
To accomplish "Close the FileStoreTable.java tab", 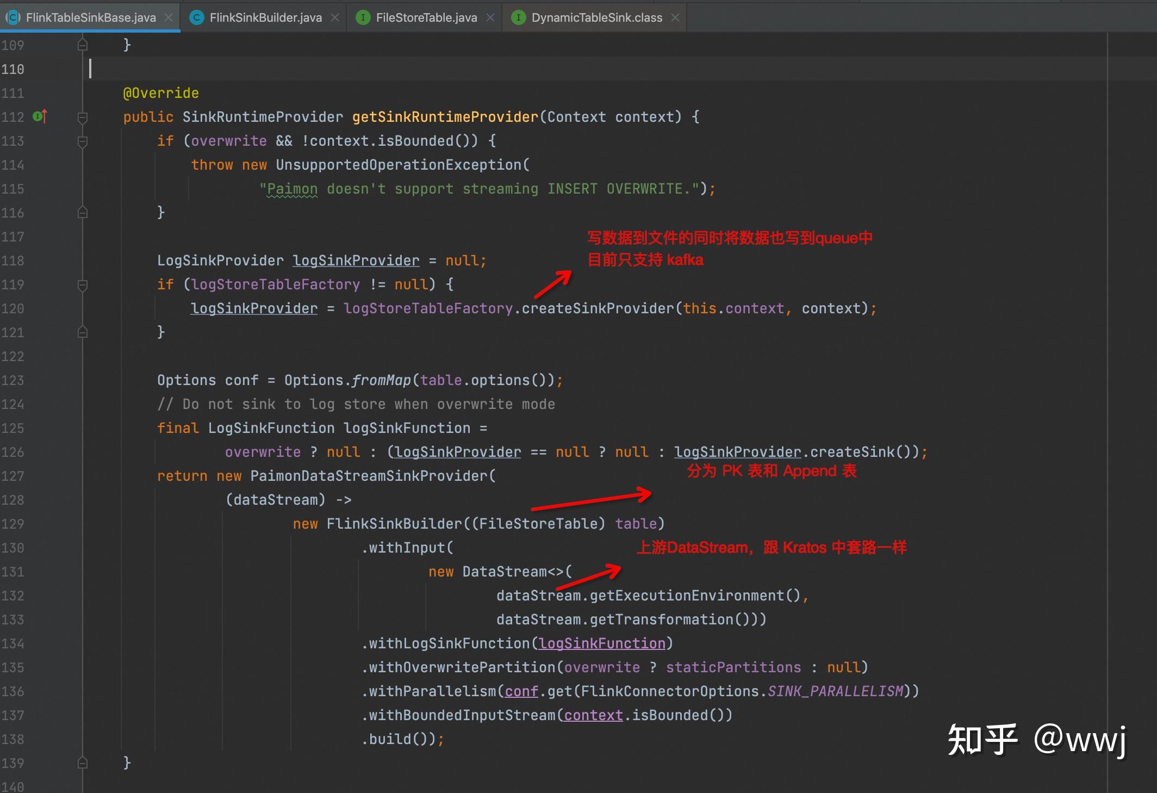I will point(490,17).
